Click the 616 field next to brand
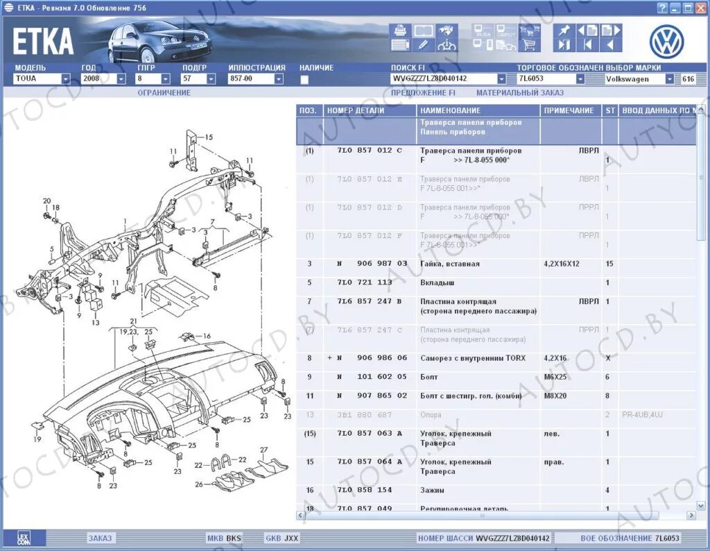 tap(690, 79)
